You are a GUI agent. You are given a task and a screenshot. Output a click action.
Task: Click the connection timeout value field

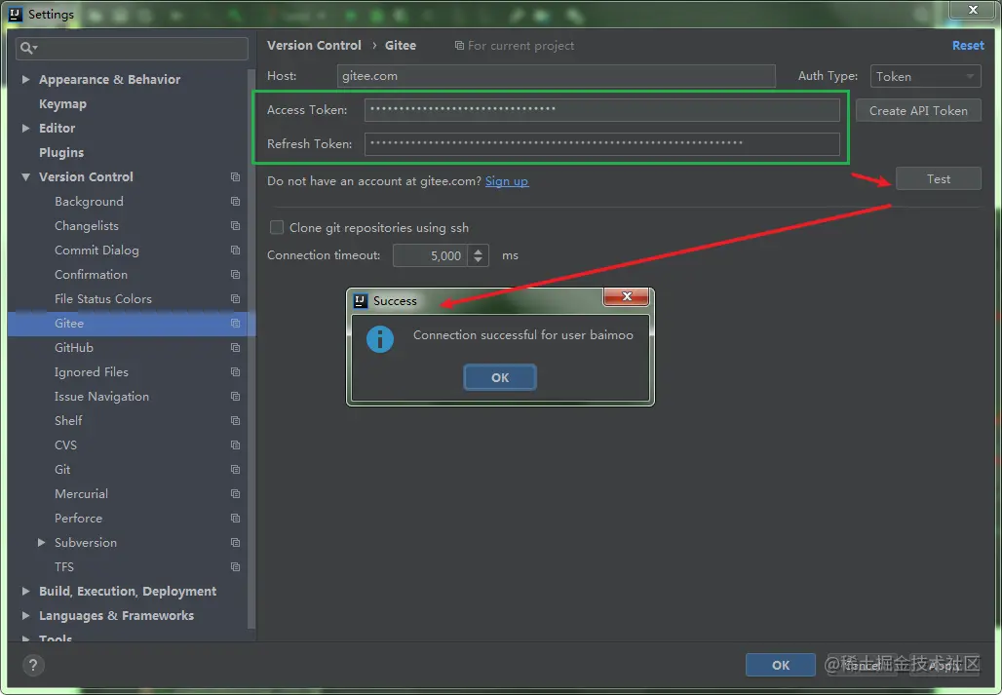pyautogui.click(x=432, y=255)
